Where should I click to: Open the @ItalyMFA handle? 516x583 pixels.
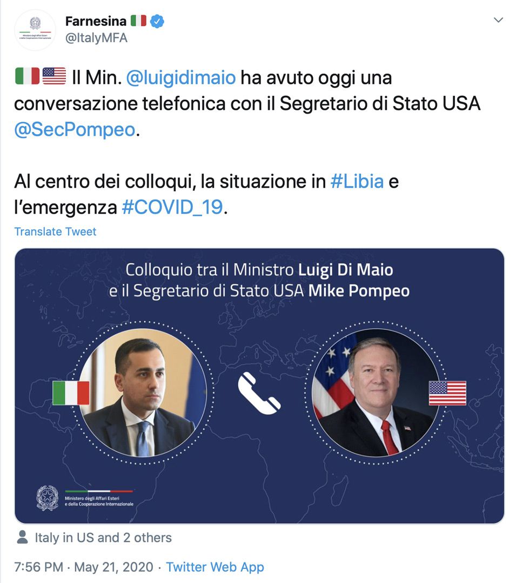(96, 38)
